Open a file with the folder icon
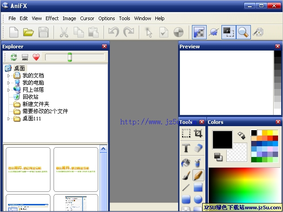 click(28, 32)
